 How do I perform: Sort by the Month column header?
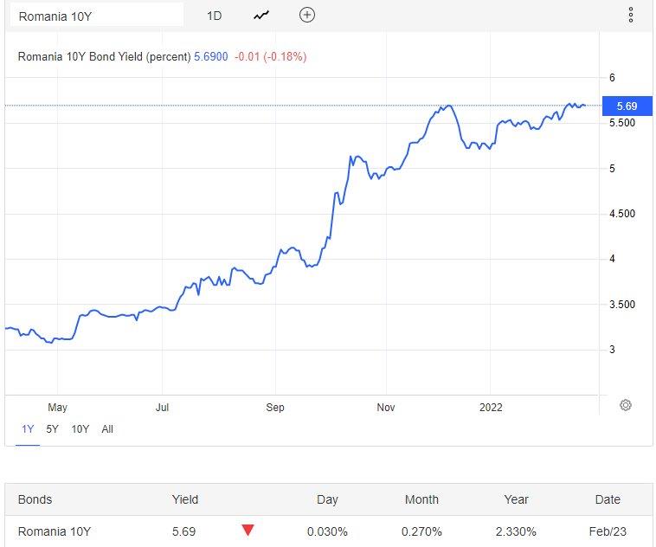pyautogui.click(x=421, y=499)
